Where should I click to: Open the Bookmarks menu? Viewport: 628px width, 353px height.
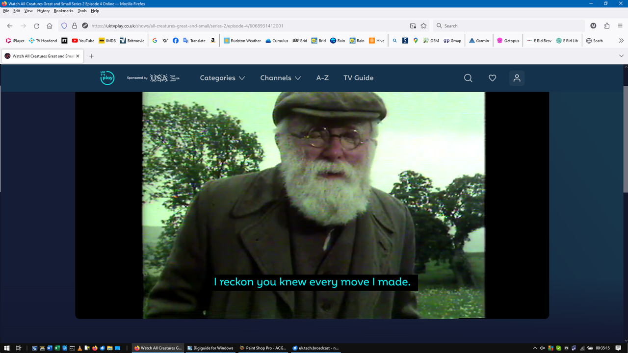click(x=63, y=11)
